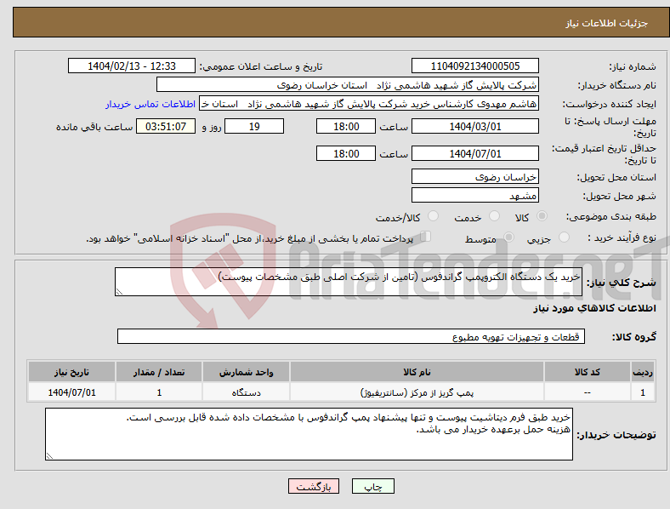Screen dimensions: 670x509
Task: Toggle the Islamic treasury payment checkbox
Action: point(425,236)
